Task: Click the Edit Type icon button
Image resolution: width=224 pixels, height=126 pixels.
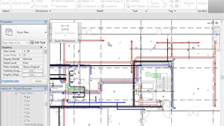Action: pyautogui.click(x=32, y=42)
